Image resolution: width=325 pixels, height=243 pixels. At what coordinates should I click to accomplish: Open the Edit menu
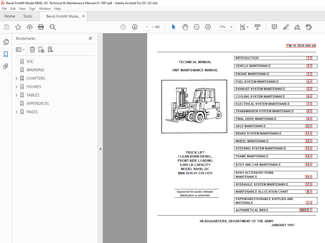tap(13, 9)
